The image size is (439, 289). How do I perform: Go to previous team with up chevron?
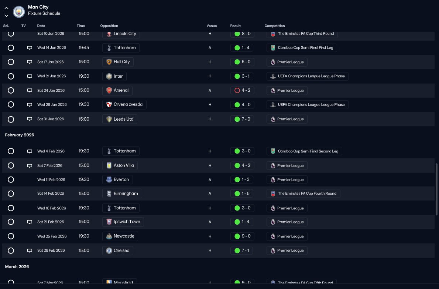(6, 8)
